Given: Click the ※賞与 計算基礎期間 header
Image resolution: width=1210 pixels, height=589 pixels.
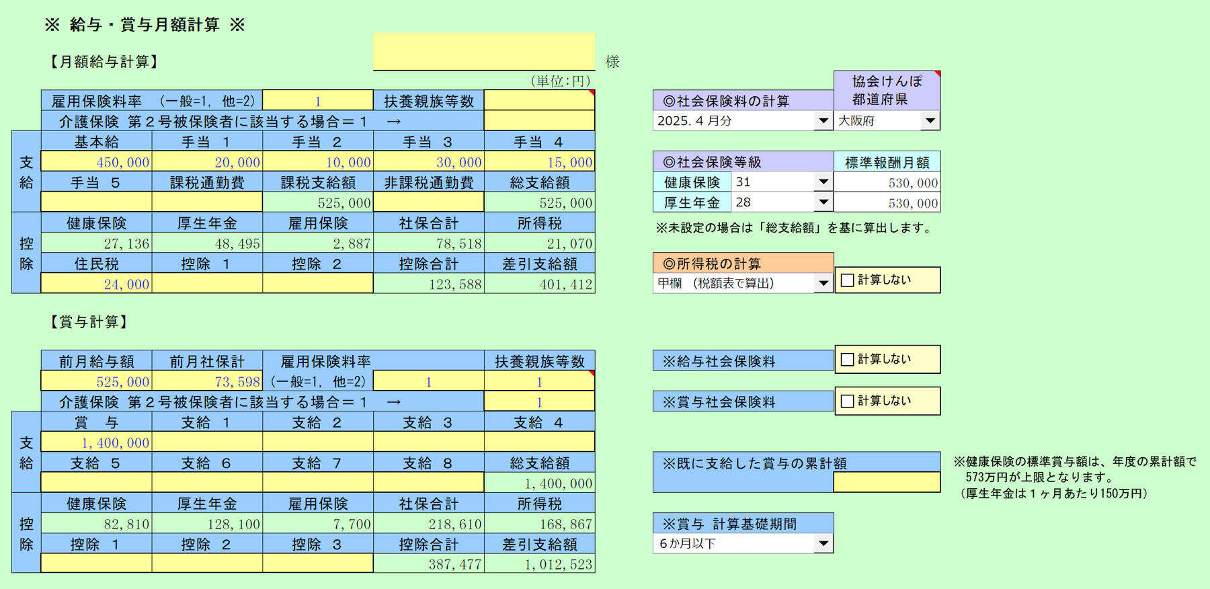Looking at the screenshot, I should 743,524.
